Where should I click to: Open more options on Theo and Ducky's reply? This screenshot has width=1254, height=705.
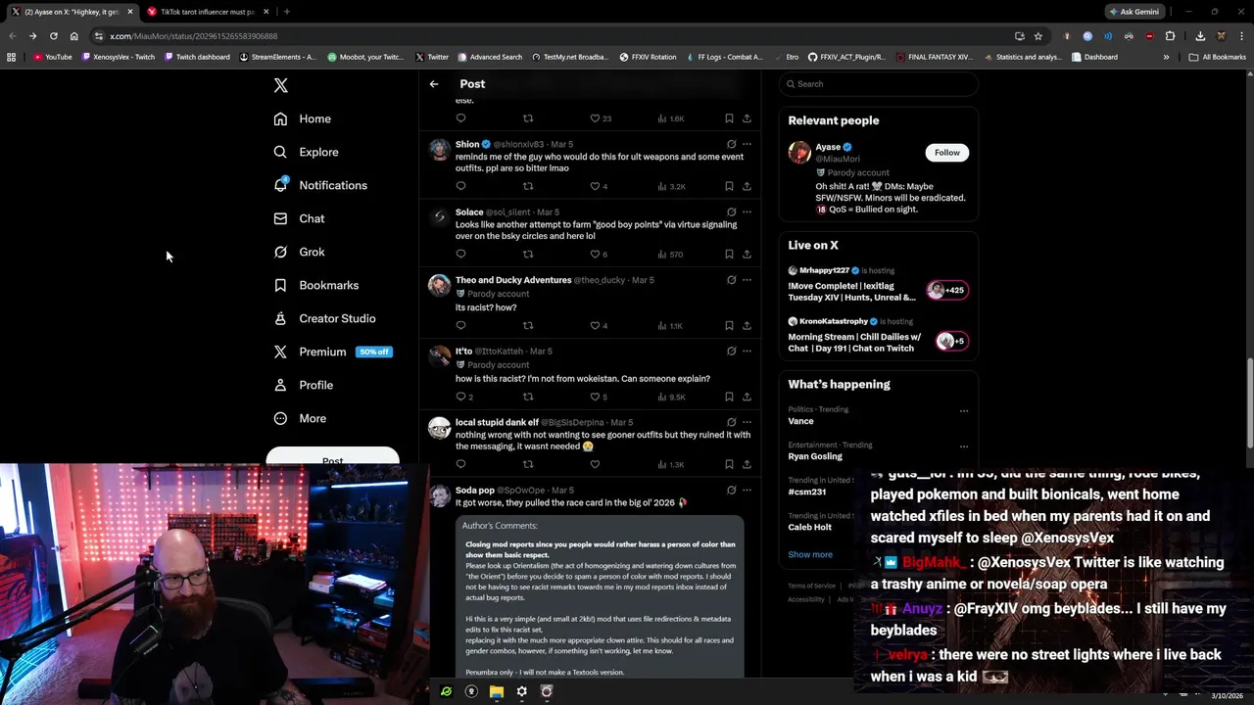[x=747, y=279]
